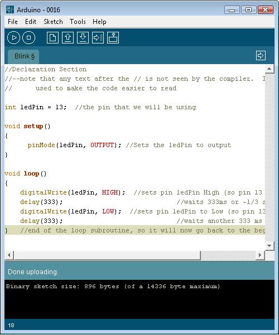Click the horizontal scrollbar right arrow

pos(260,255)
